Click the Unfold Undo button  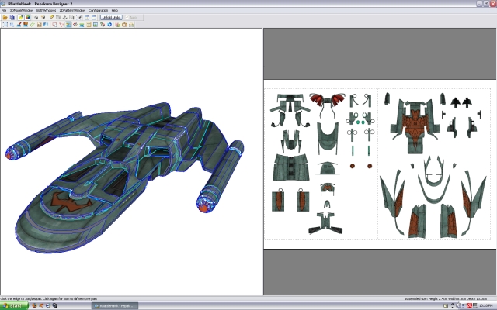click(111, 17)
